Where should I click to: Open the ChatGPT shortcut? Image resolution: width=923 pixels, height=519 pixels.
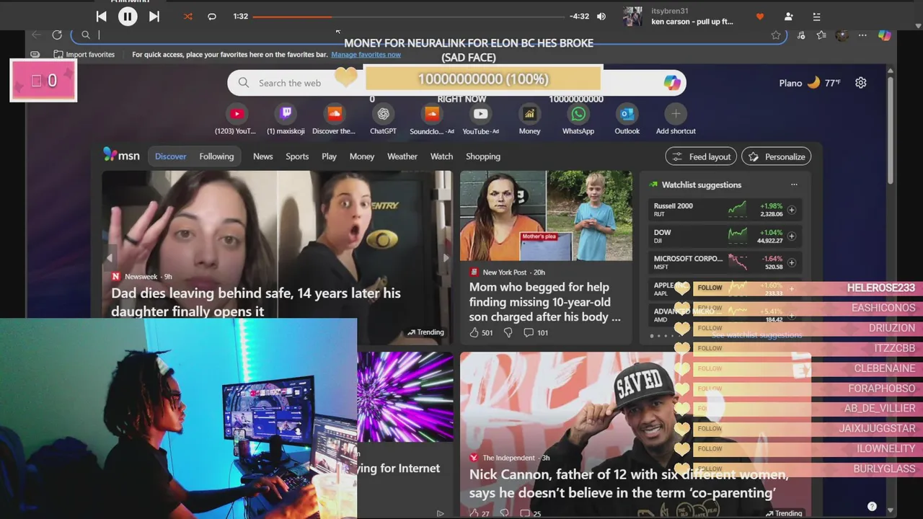[x=383, y=120]
